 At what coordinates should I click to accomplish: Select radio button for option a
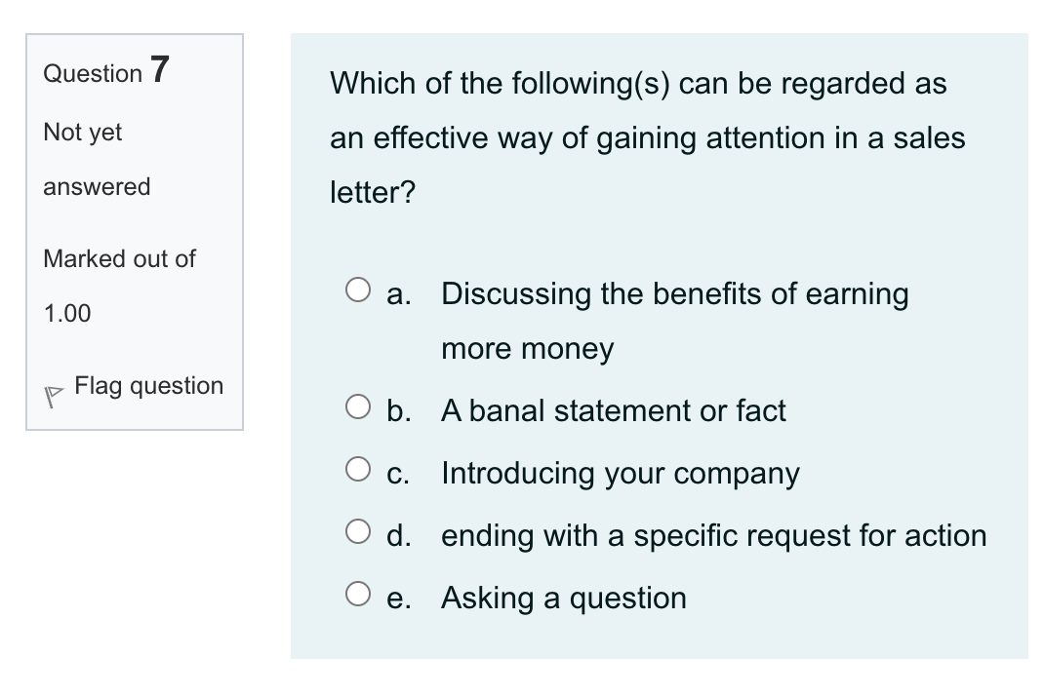(360, 288)
